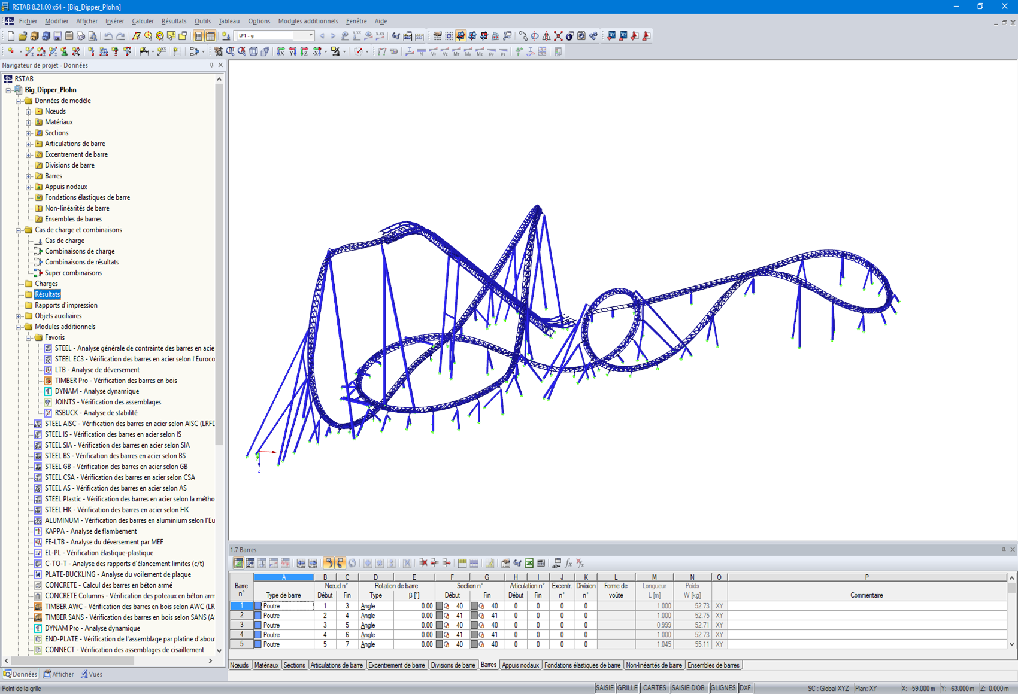Click the view in Y direction icon
Screen dimensions: 1018x694
[x=292, y=52]
